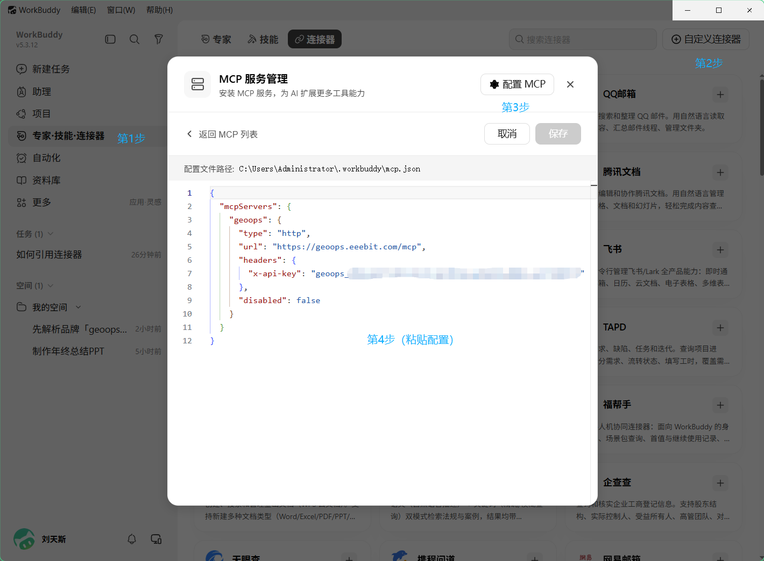Click 应用·灵感 label next to 更多
The image size is (764, 561).
click(x=145, y=202)
